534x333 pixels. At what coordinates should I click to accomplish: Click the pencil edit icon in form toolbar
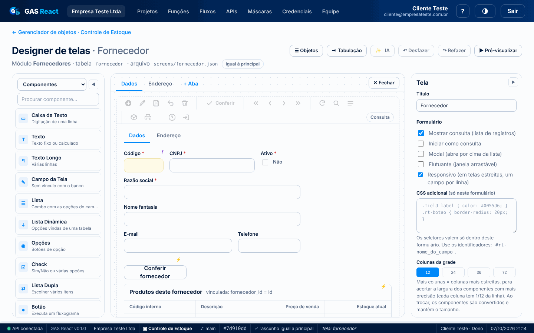coord(142,103)
